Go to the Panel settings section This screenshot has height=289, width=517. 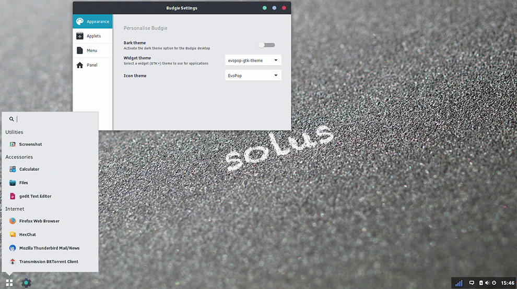pos(92,65)
